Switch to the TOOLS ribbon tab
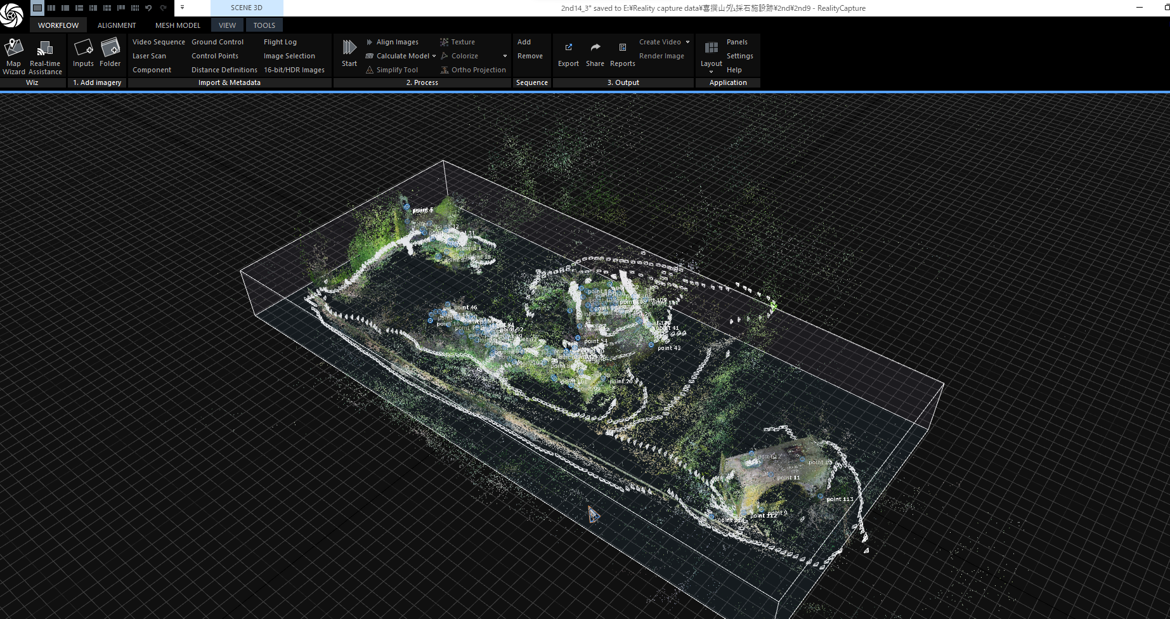This screenshot has height=619, width=1170. [264, 25]
